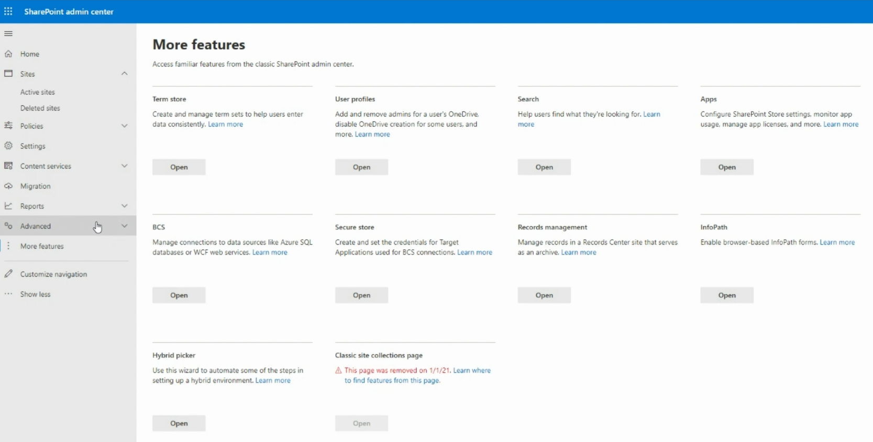
Task: Collapse navigation with the hamburger icon
Action: (x=8, y=34)
